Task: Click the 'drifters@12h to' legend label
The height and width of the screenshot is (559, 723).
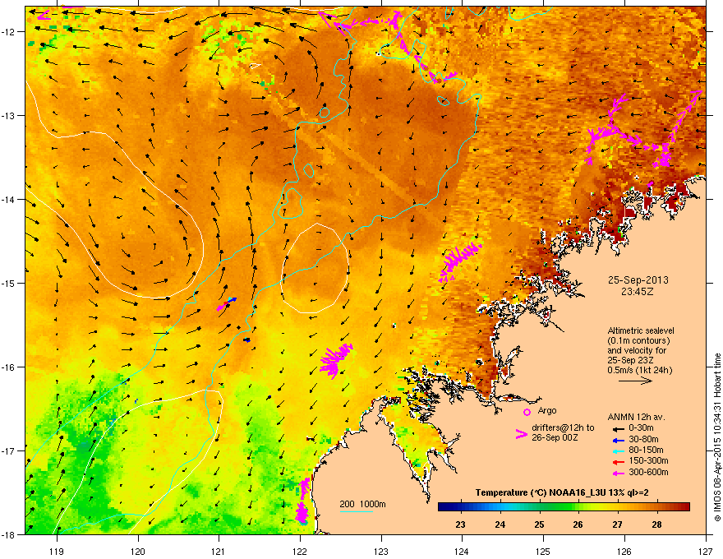Action: click(x=563, y=427)
